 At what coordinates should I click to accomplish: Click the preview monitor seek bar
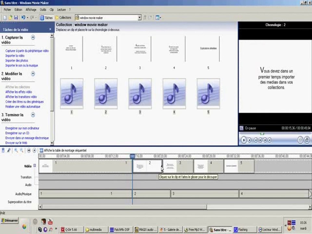(x=275, y=134)
